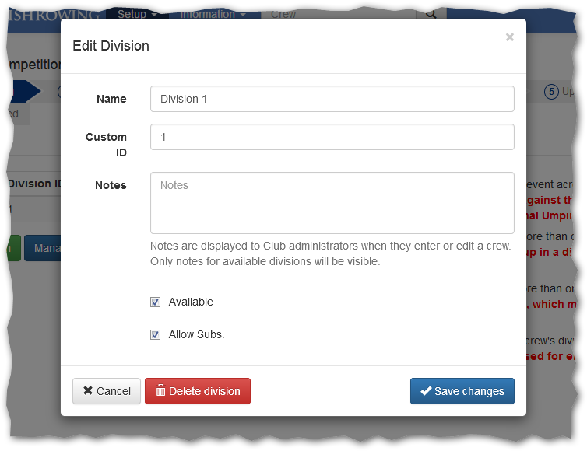587x451 pixels.
Task: Click the Allow Subs. label text
Action: tap(196, 334)
